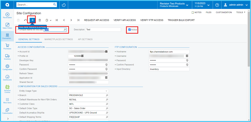The width and height of the screenshot is (251, 122).
Task: Click Trigger Bulk Export button
Action: (181, 20)
